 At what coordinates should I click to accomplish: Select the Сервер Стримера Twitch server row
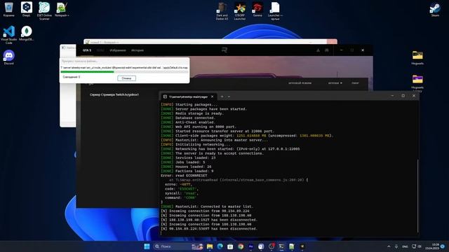[114, 94]
